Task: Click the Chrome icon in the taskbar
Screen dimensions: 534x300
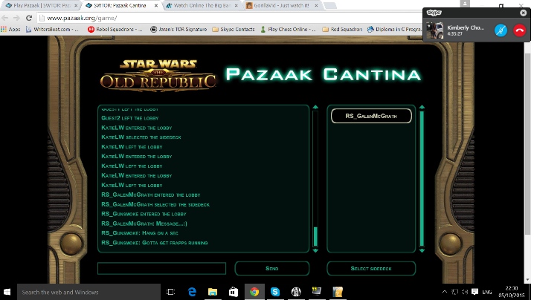Action: (254, 292)
